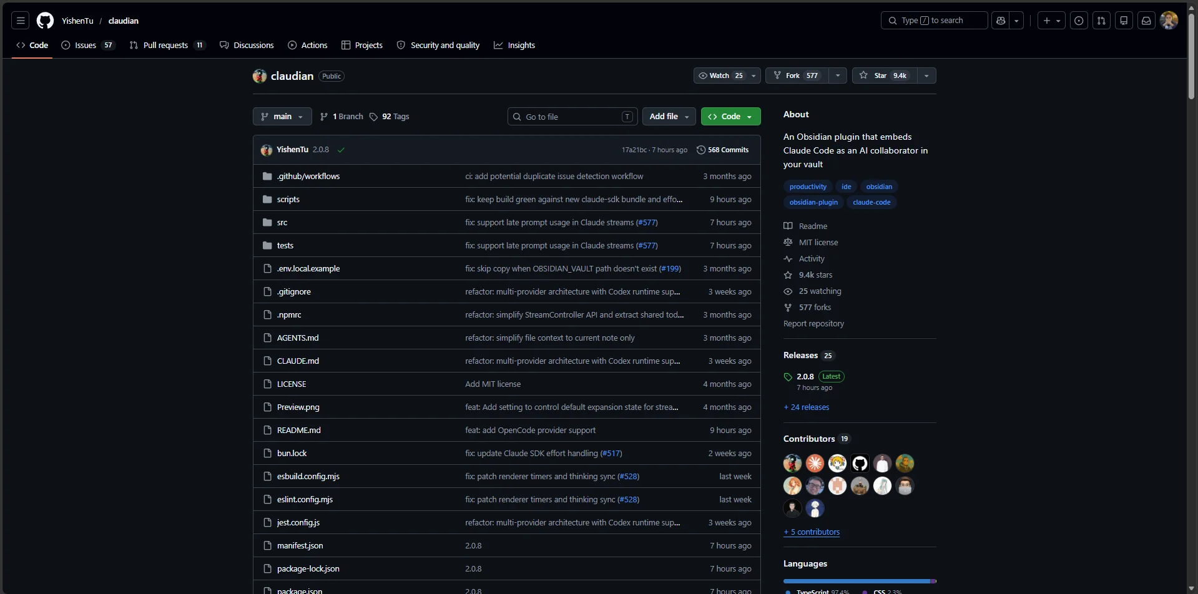Open the + 24 releases link

tap(807, 407)
